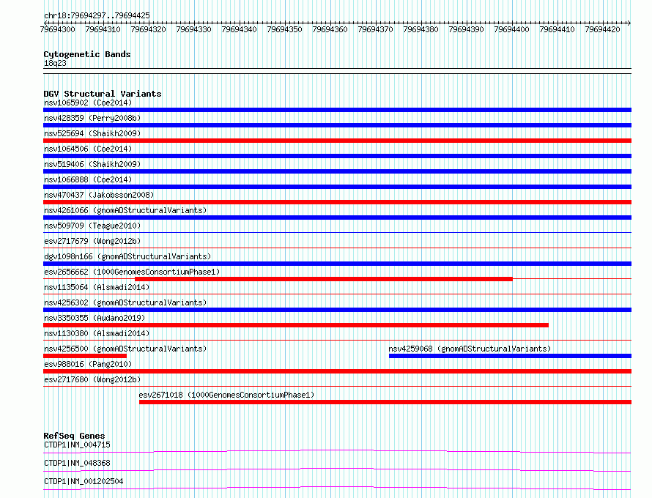
Task: Click the red bar under nsv3350355
Action: (296, 325)
